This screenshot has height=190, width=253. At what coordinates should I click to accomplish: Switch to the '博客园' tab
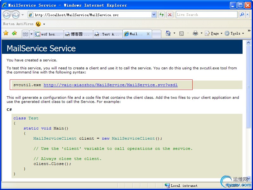click(78, 34)
